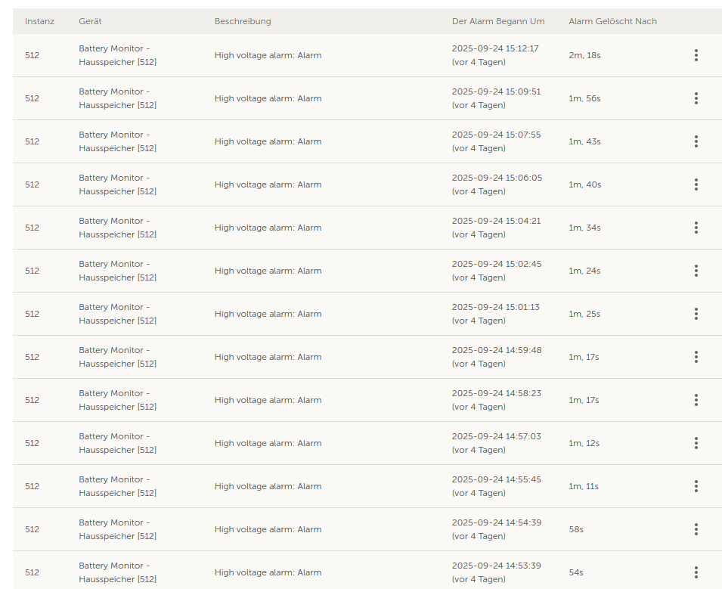722x589 pixels.
Task: Open three-dot menu for the 15:09:51 alarm
Action: pyautogui.click(x=696, y=98)
